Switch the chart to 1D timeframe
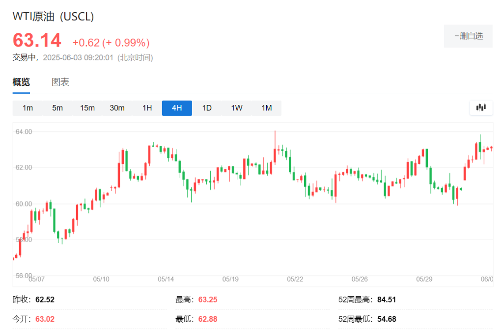This screenshot has height=331, width=503. (206, 108)
